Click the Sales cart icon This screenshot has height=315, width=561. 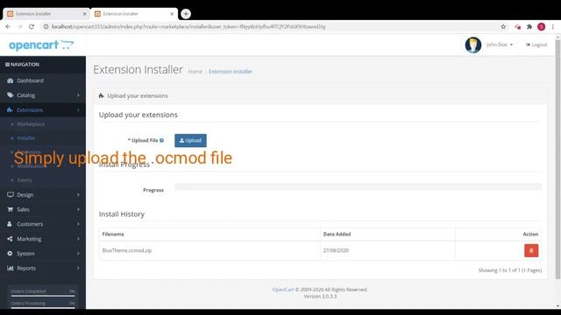10,210
